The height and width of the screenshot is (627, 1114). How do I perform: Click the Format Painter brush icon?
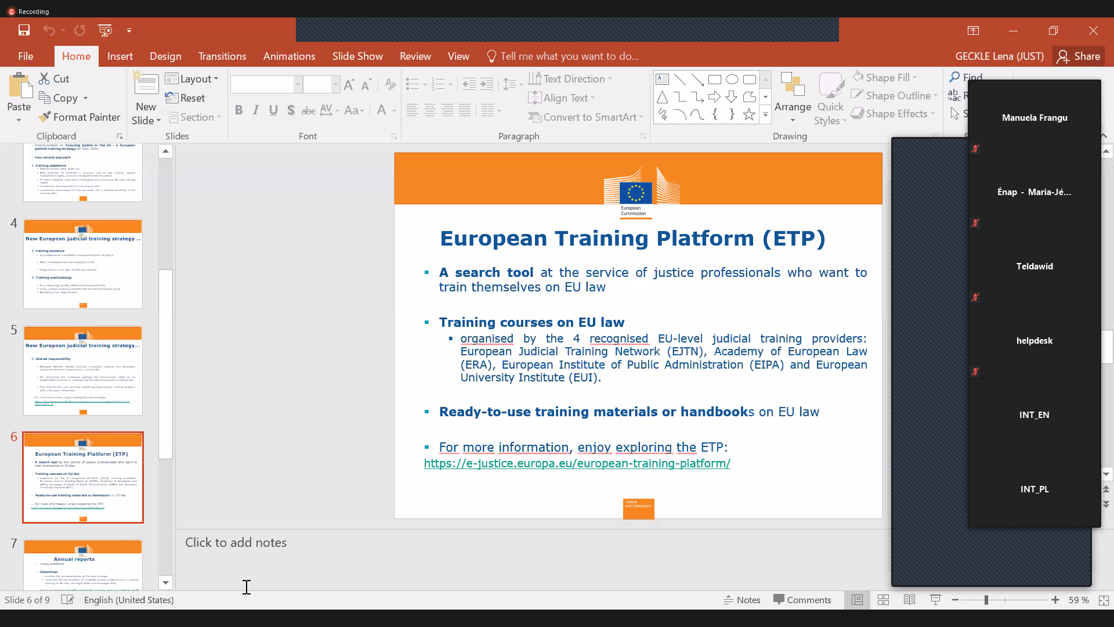(45, 117)
